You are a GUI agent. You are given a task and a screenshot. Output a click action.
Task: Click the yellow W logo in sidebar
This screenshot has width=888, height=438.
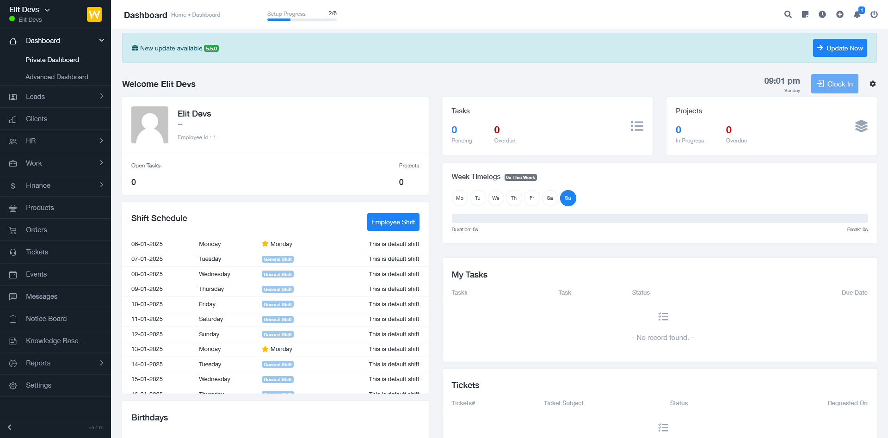tap(94, 14)
